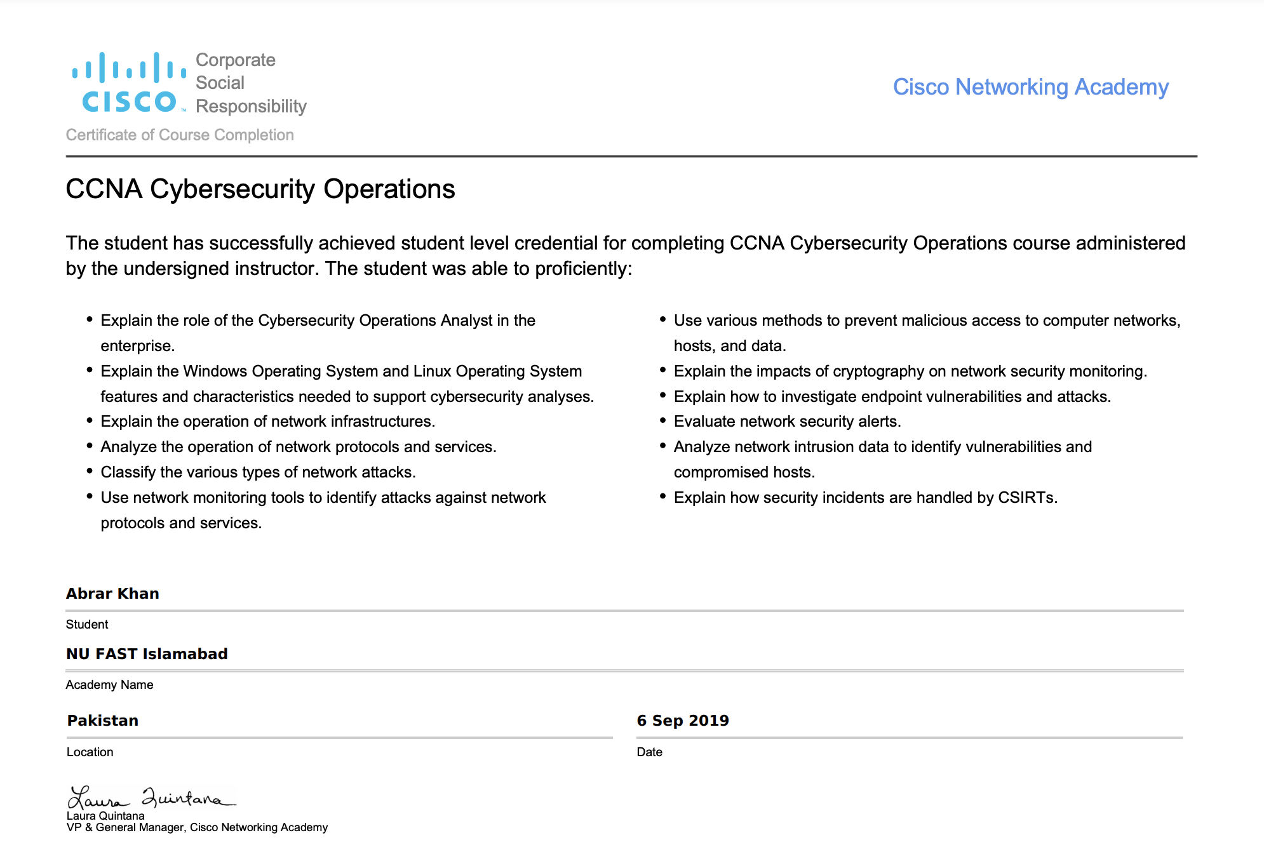The height and width of the screenshot is (847, 1264).
Task: Click the CCNA Cybersecurity Operations title
Action: point(260,189)
